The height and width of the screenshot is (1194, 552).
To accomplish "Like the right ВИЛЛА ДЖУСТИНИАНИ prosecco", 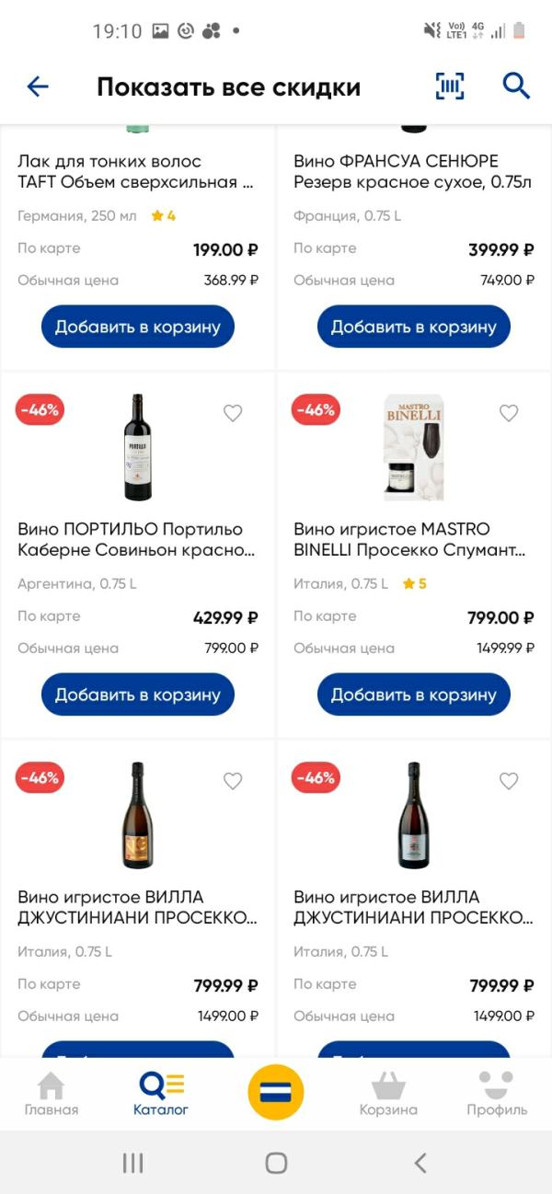I will point(509,781).
